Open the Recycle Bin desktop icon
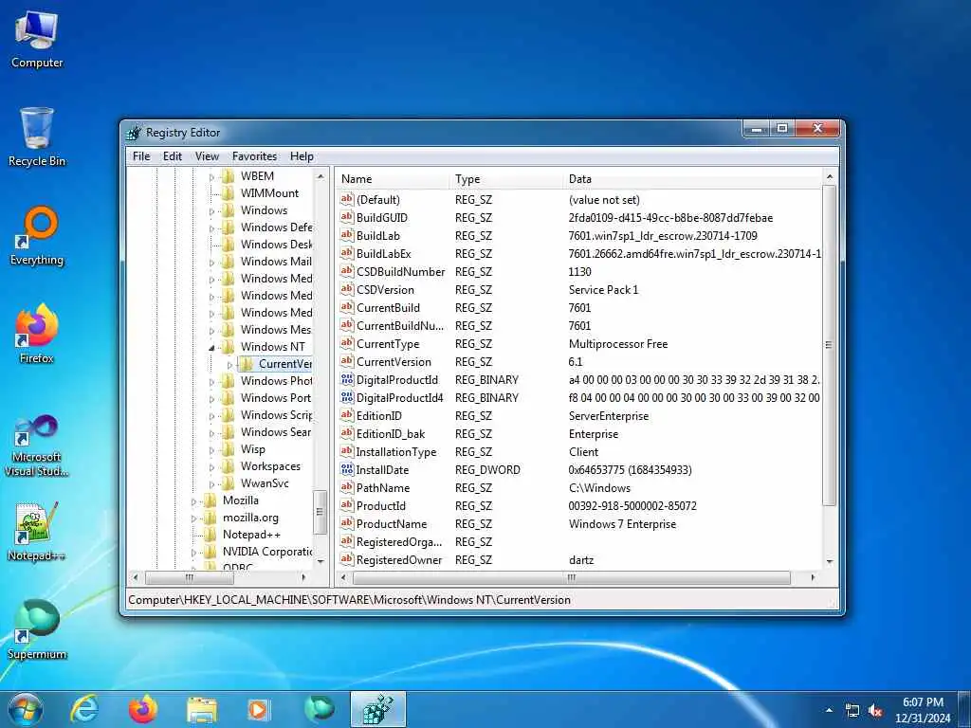Viewport: 971px width, 728px height. [37, 136]
